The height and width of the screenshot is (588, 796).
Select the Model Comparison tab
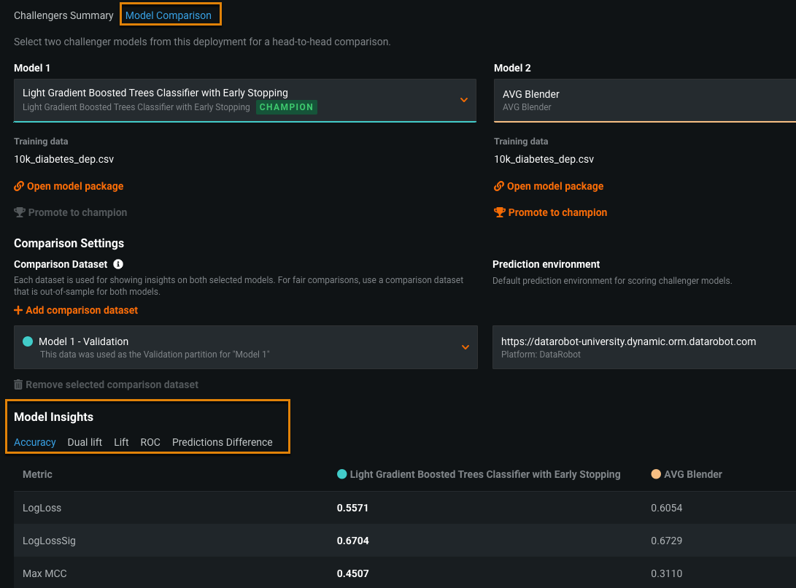[169, 15]
